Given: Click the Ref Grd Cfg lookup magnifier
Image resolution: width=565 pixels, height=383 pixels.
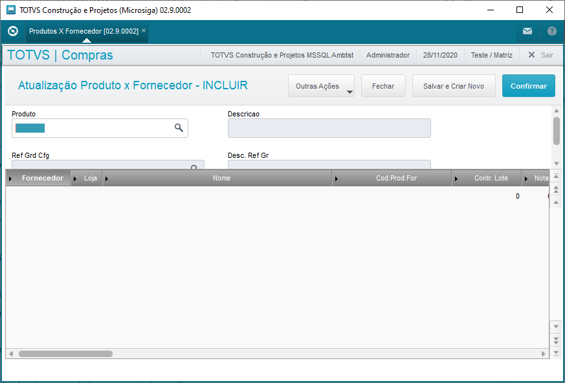Looking at the screenshot, I should 194,167.
